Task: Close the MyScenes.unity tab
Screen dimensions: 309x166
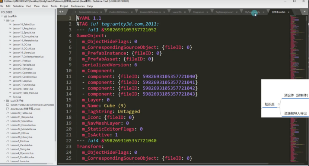Action: [264, 12]
